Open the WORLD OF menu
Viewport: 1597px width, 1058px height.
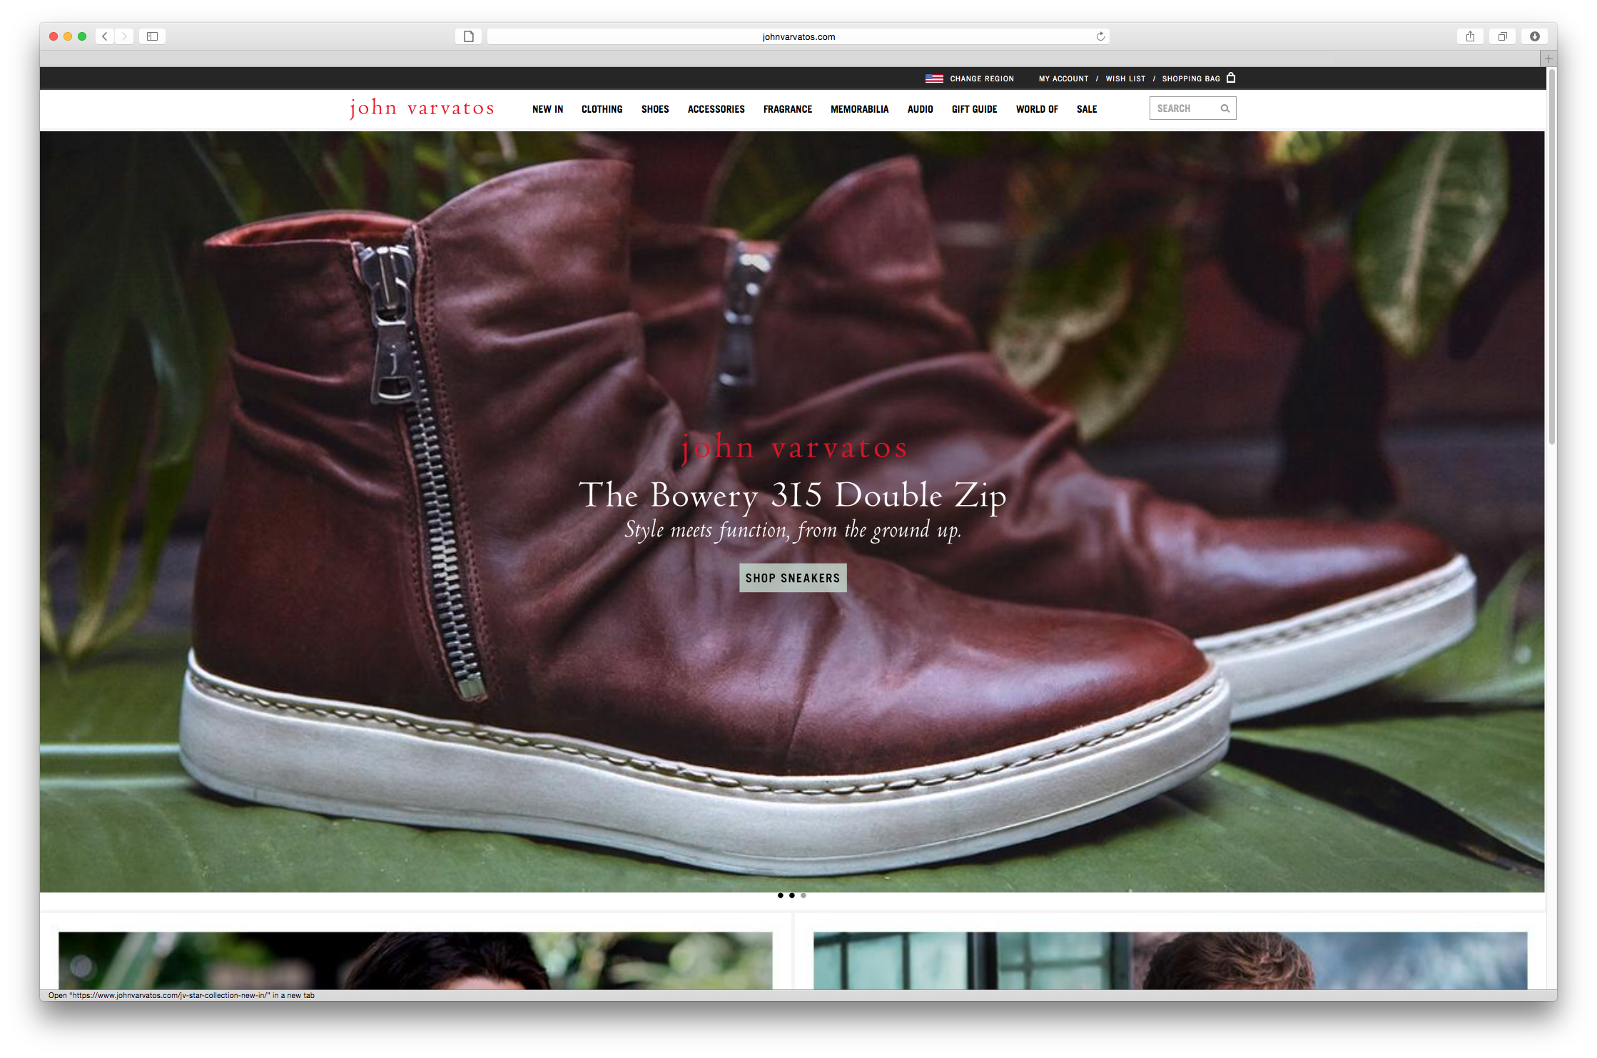click(x=1037, y=109)
